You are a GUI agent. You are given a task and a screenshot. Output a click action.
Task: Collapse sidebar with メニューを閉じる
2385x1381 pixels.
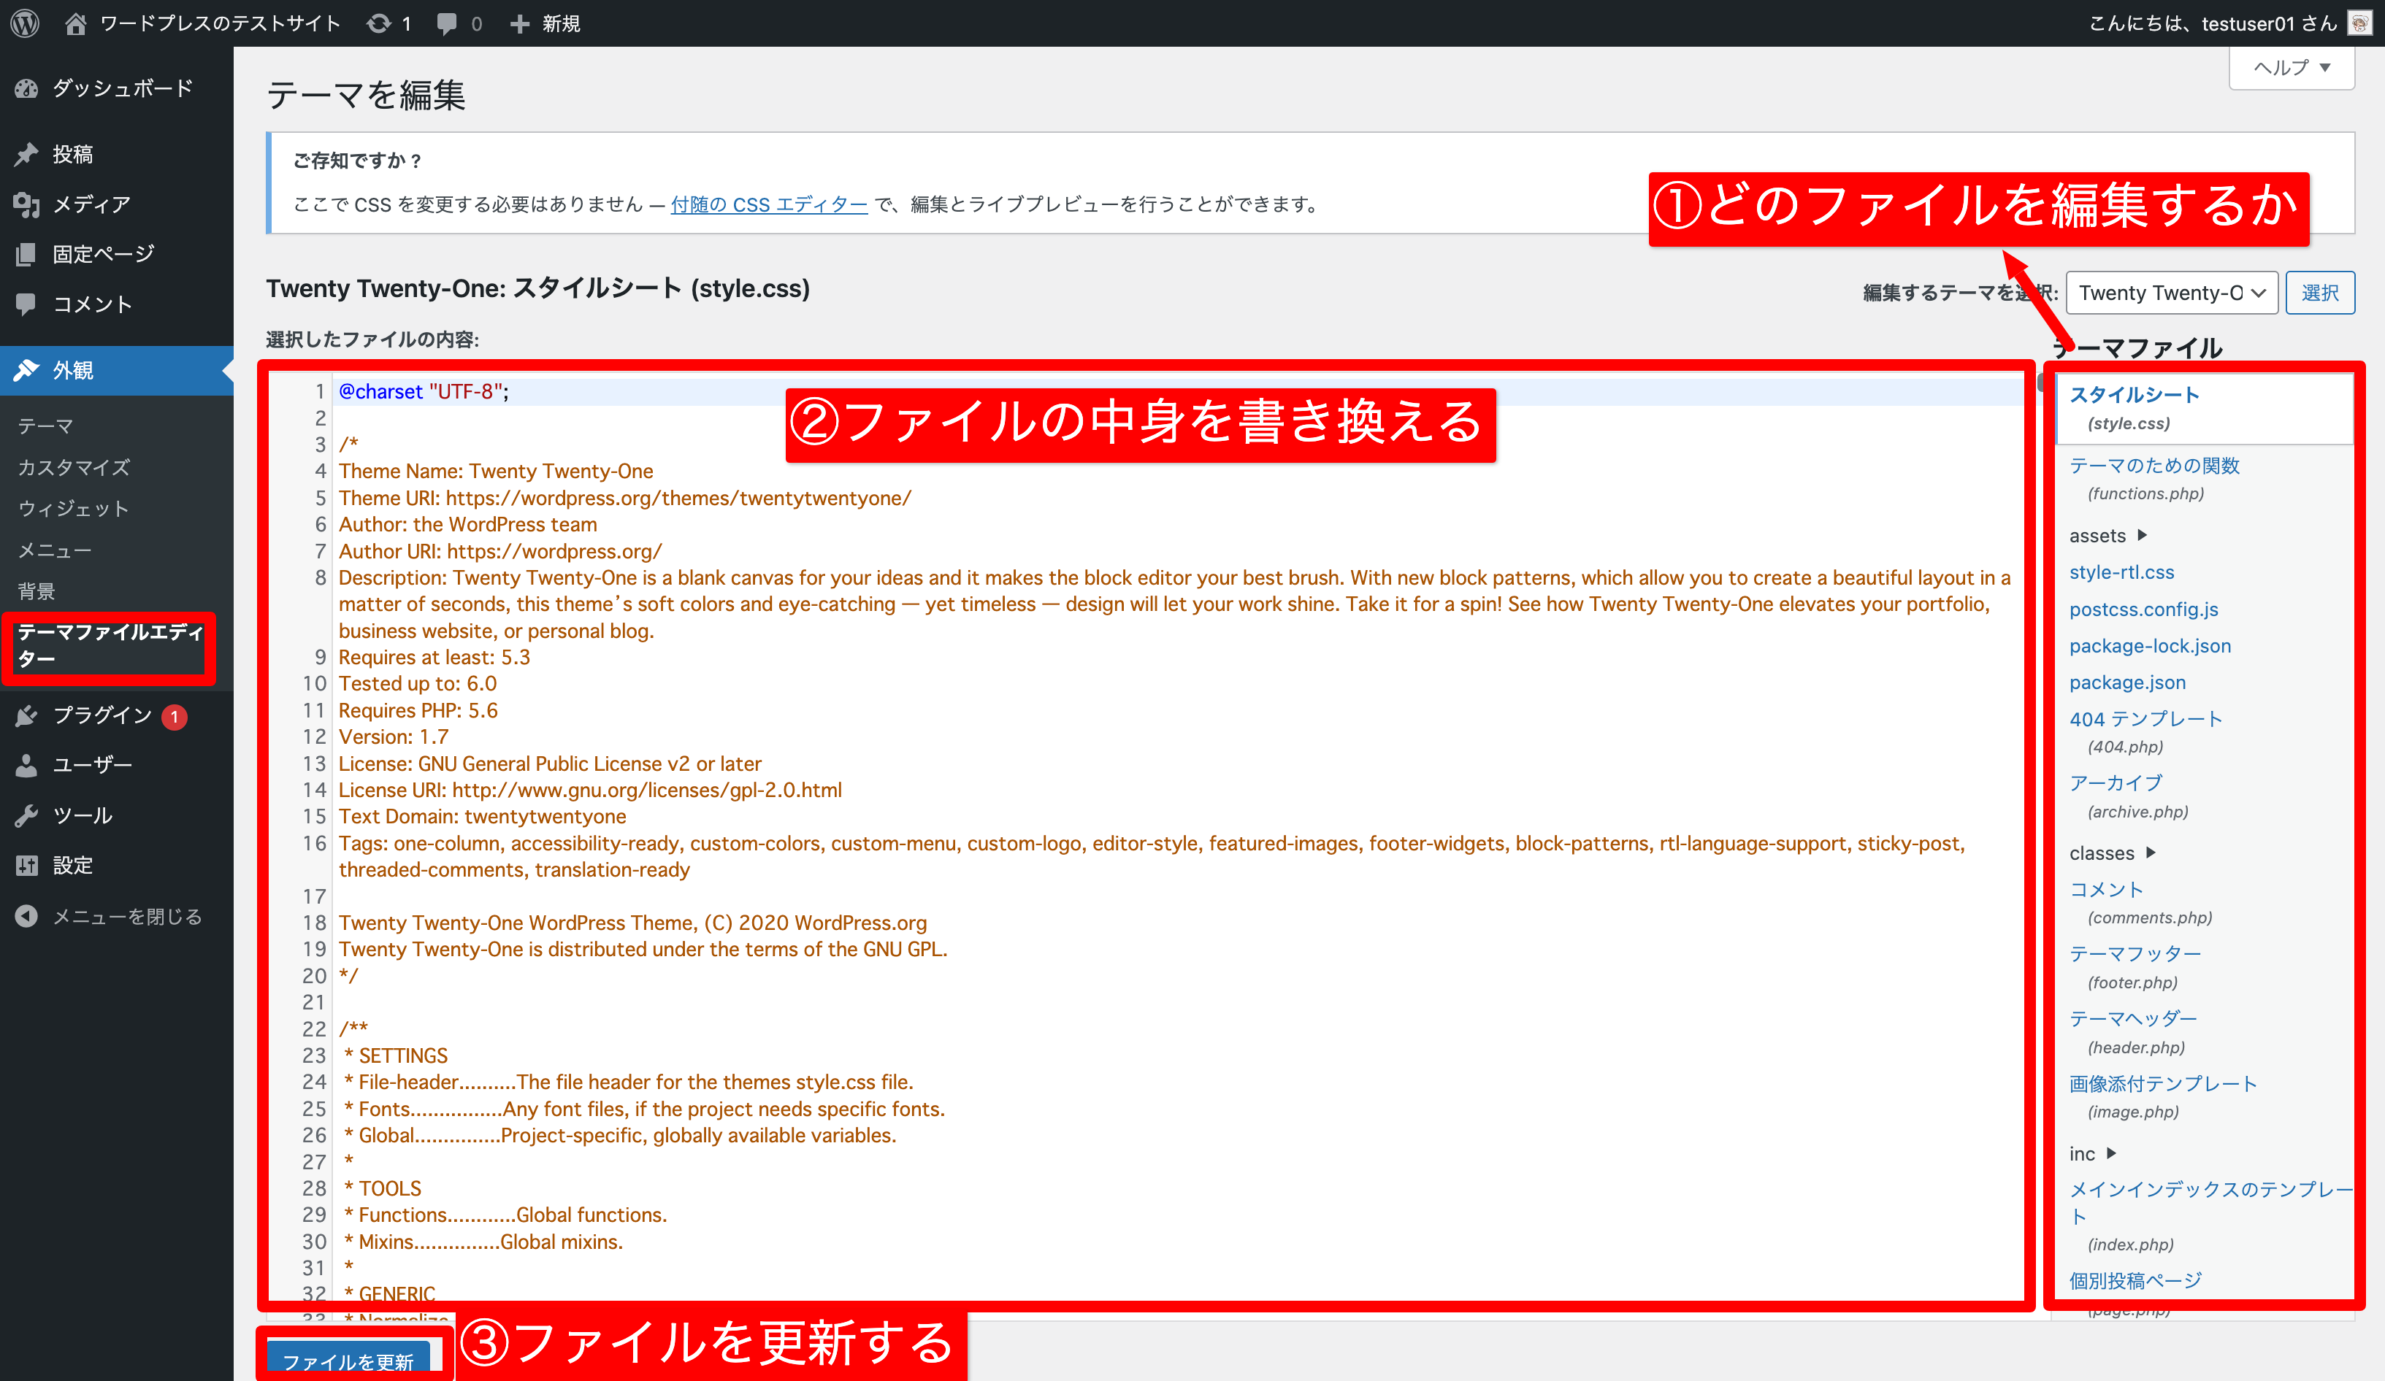116,915
